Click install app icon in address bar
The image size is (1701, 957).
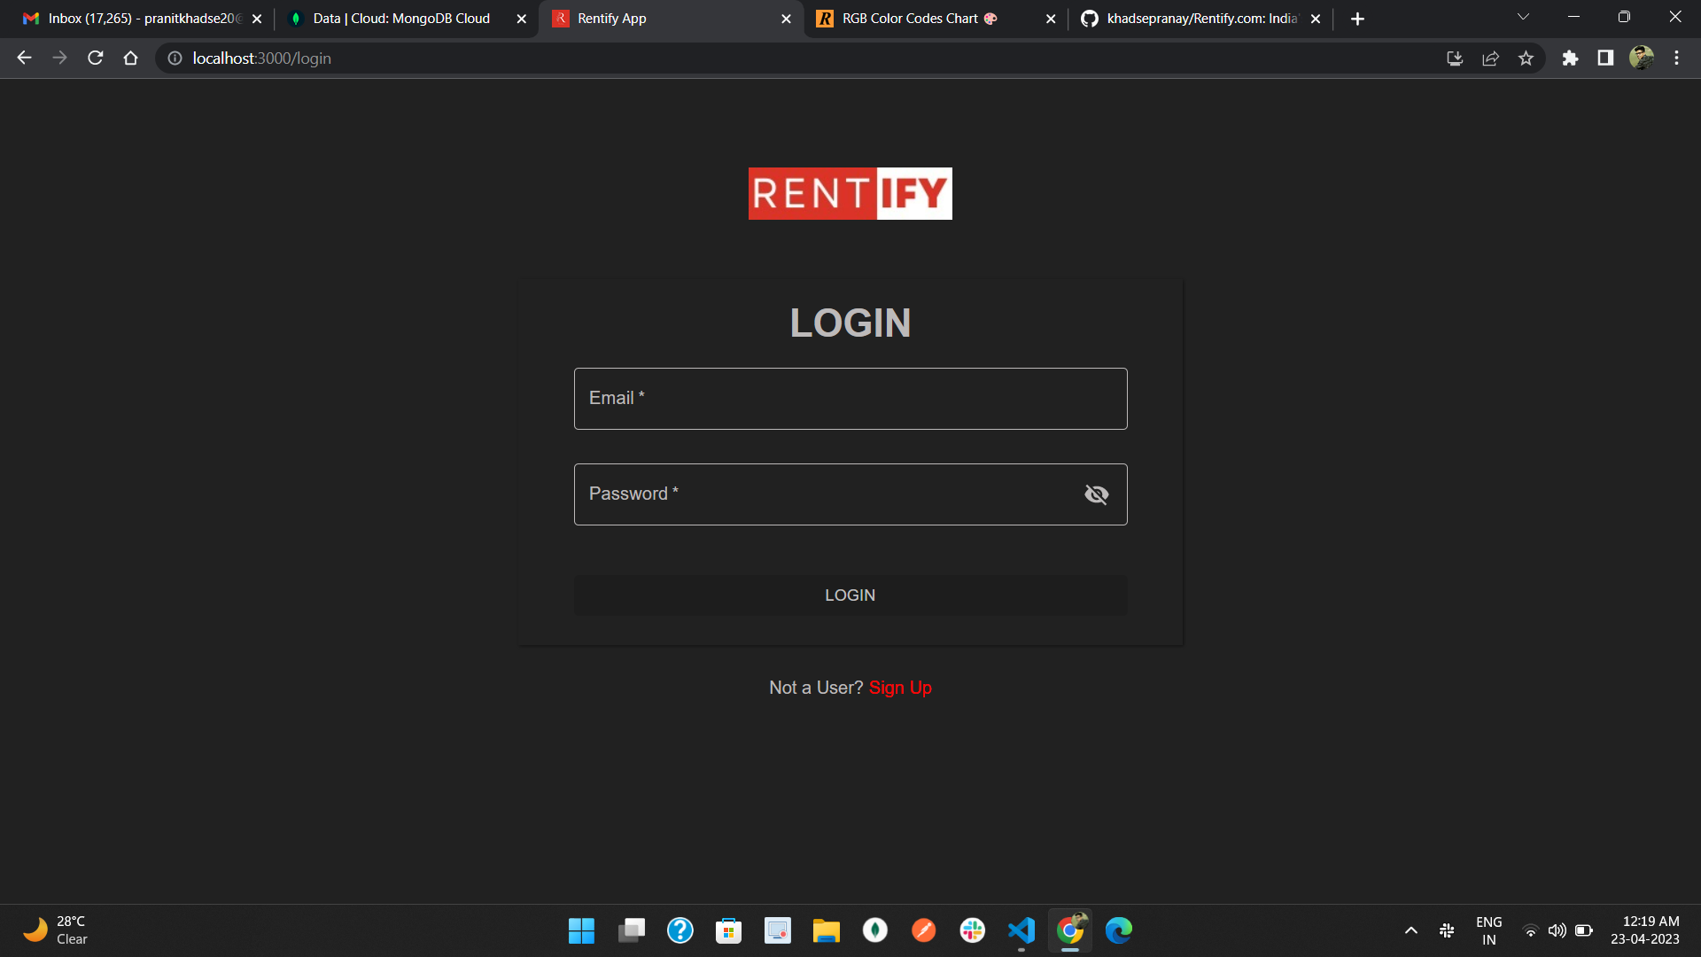pyautogui.click(x=1455, y=58)
